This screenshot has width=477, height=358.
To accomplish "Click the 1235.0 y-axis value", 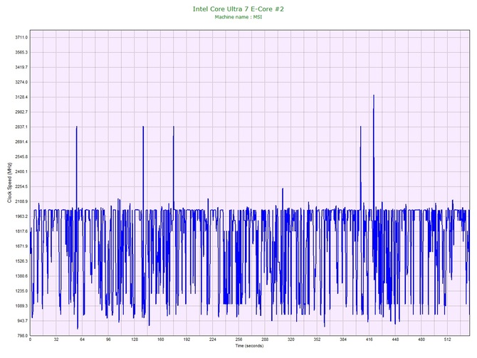I will (x=21, y=291).
